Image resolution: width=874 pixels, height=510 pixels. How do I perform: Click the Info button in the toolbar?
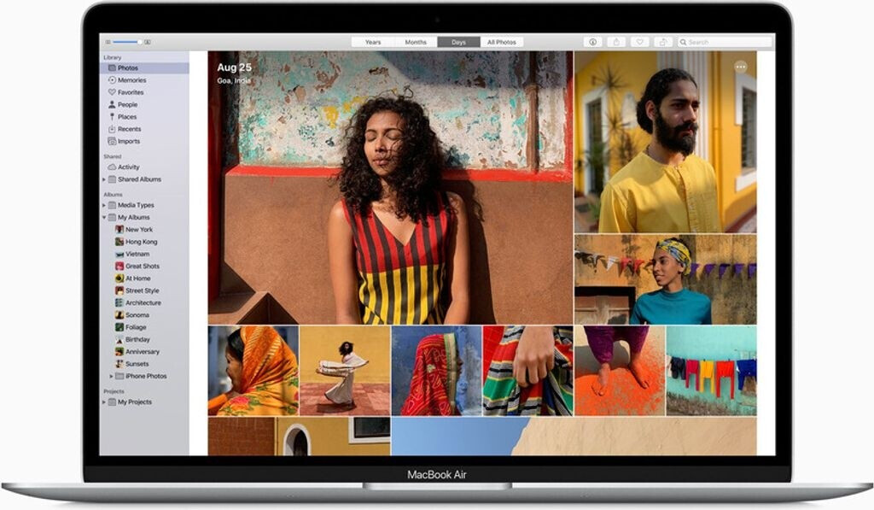593,42
